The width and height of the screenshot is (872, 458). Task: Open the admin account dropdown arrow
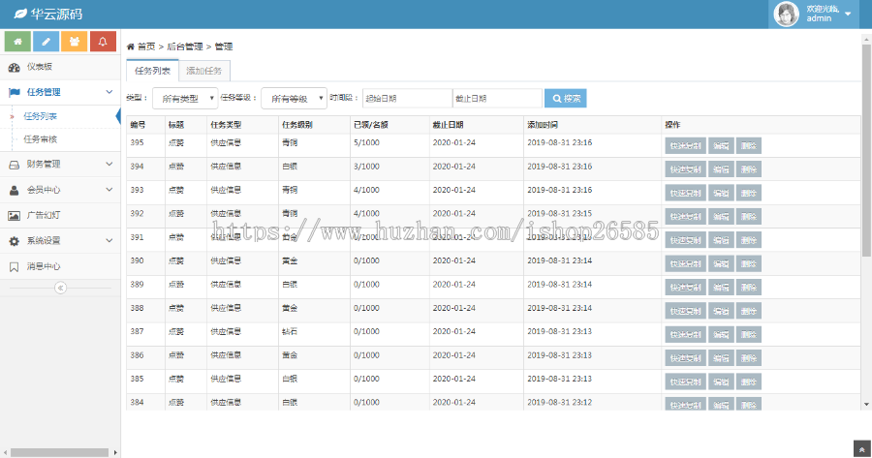(x=849, y=14)
